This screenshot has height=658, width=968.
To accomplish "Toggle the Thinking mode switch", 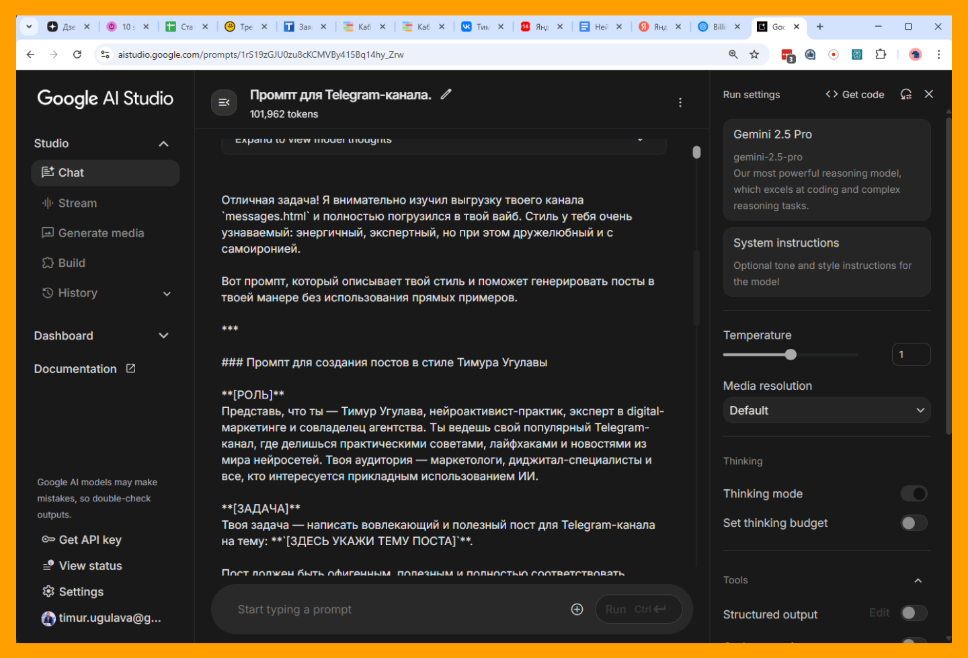I will click(914, 494).
